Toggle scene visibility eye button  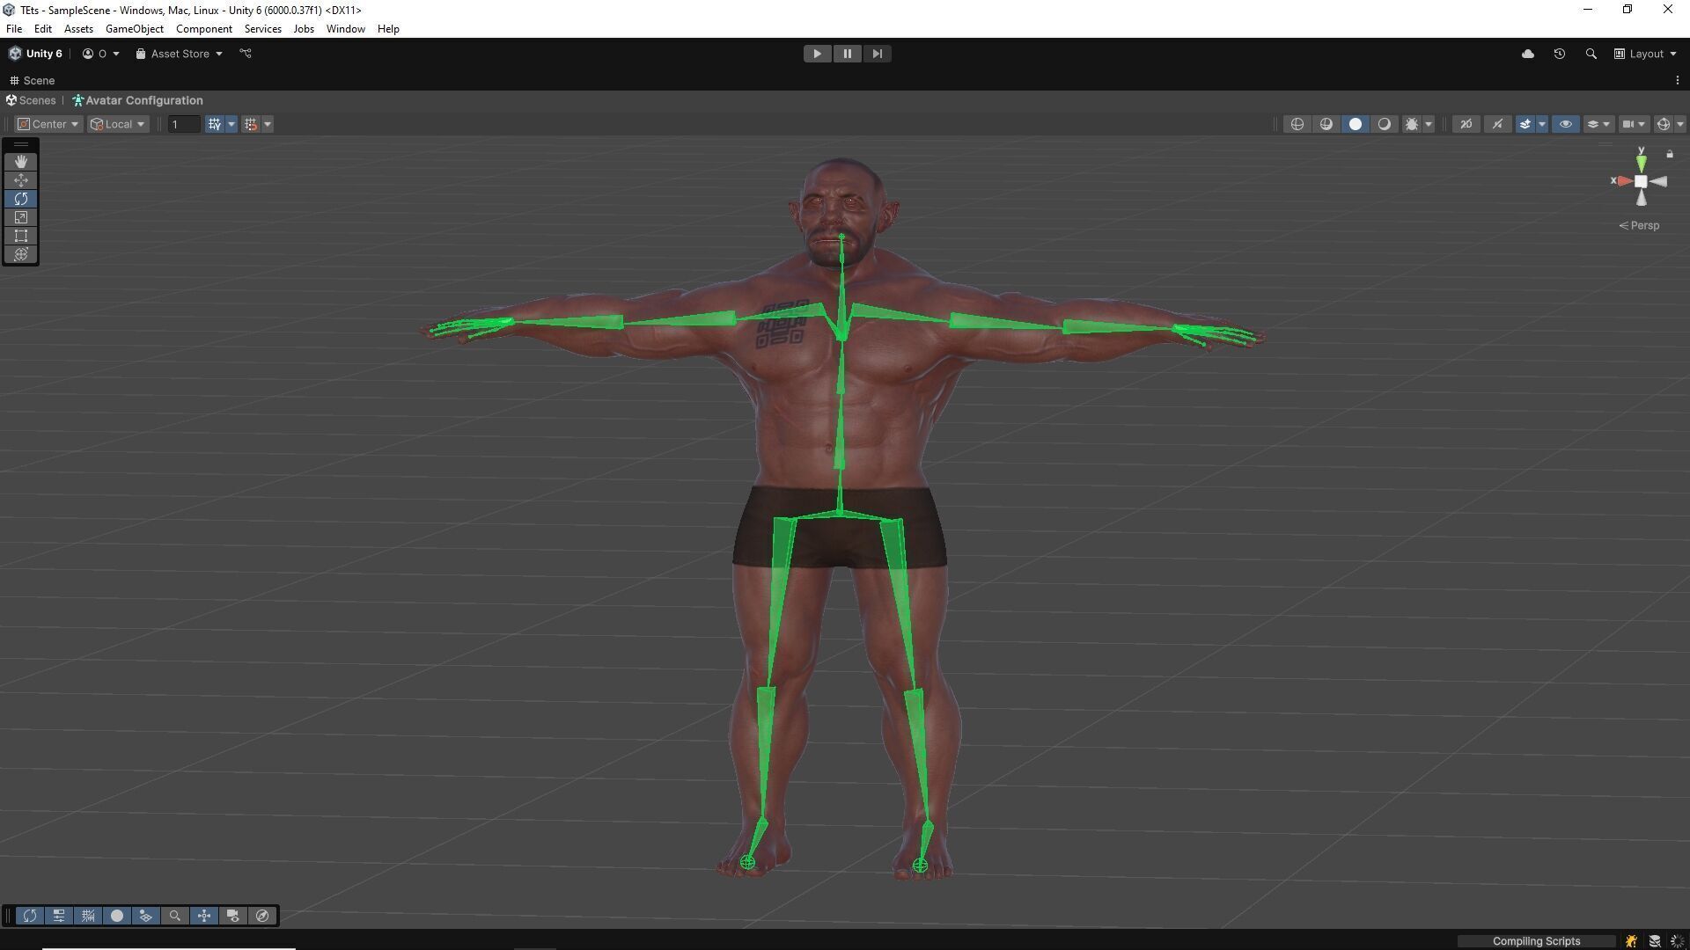(1565, 124)
